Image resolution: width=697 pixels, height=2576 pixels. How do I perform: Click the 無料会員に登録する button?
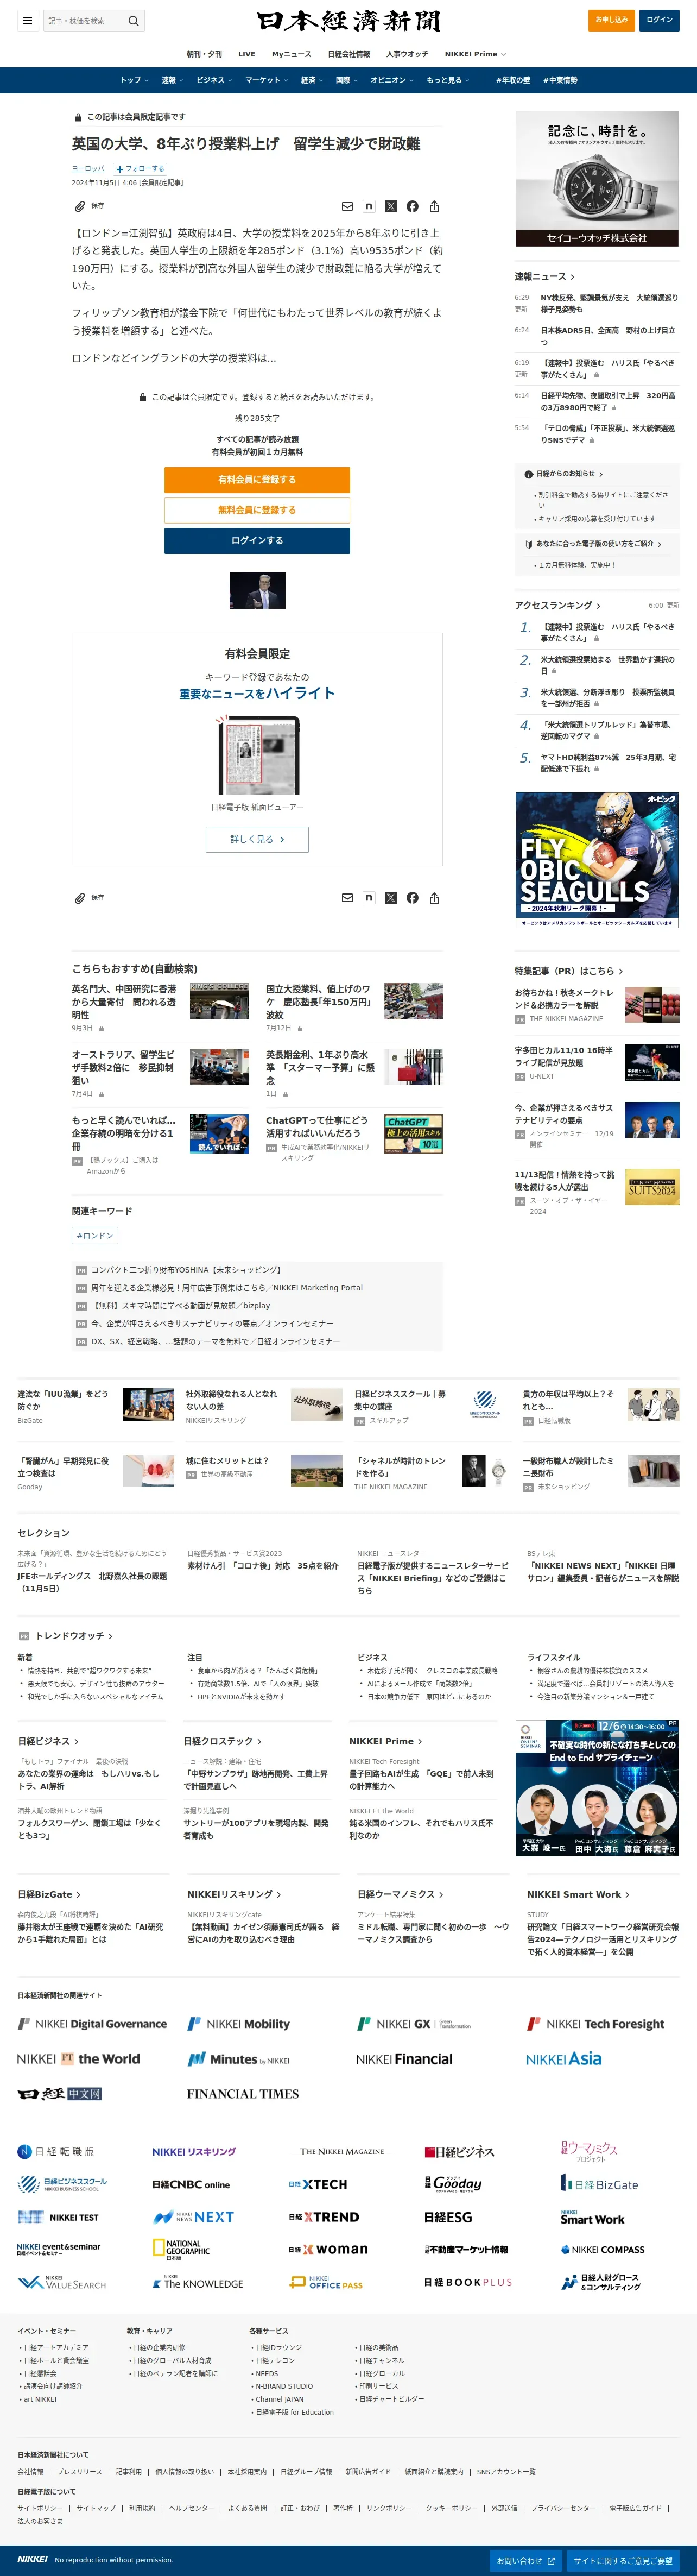tap(257, 510)
